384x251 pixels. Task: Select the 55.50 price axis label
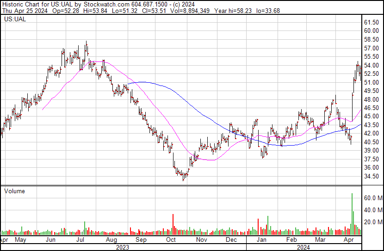click(x=372, y=56)
